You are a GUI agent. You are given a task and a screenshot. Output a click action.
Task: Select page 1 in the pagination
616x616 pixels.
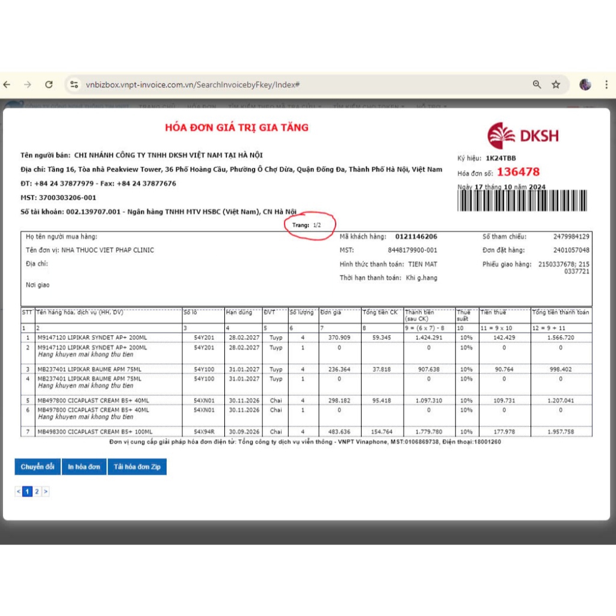click(27, 491)
